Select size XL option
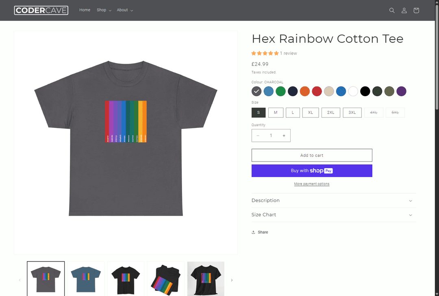Viewport: 439px width, 296px height. 311,112
